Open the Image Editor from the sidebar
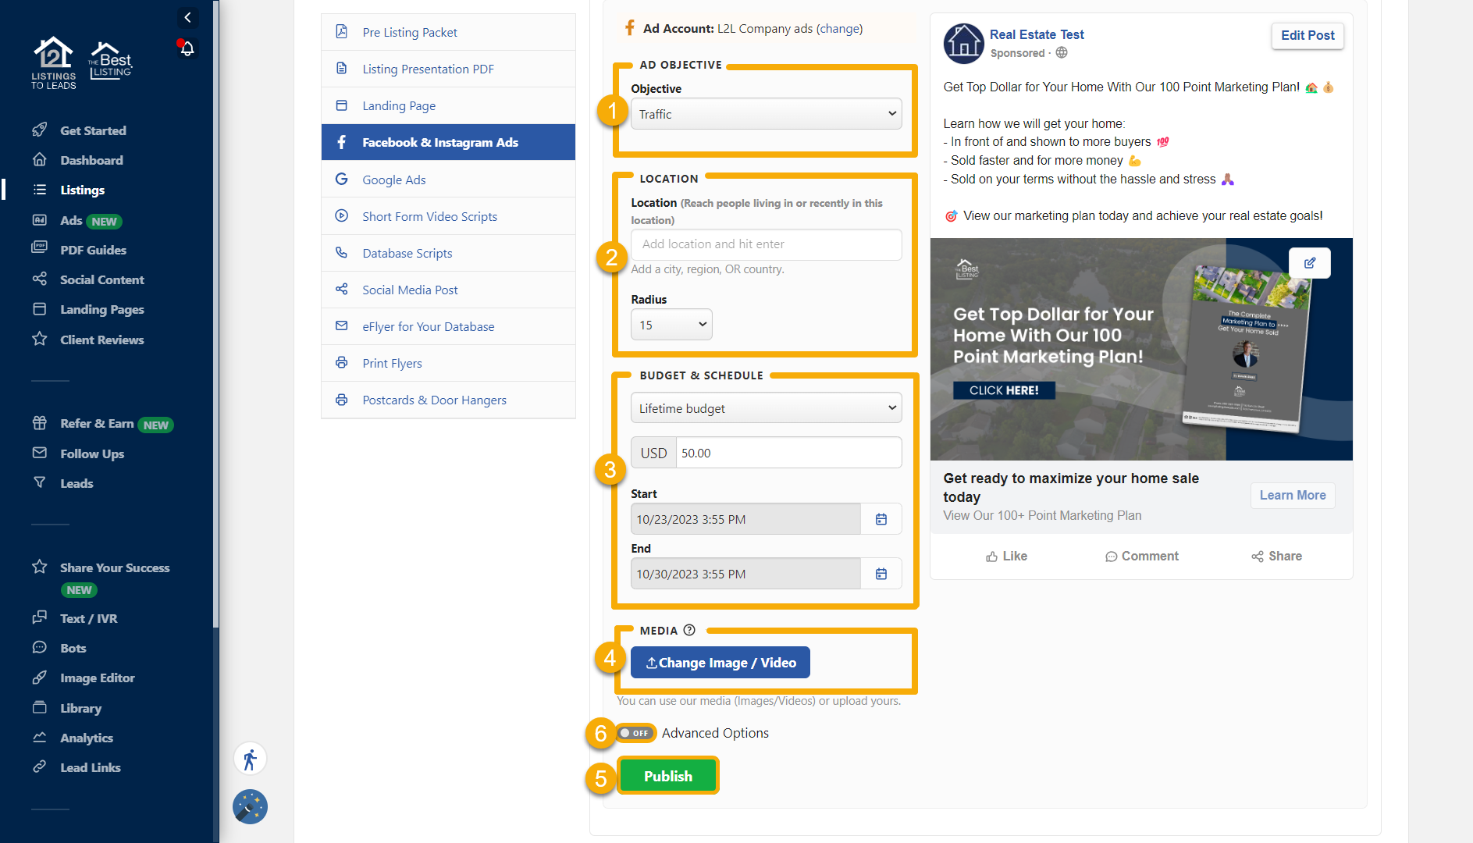1473x843 pixels. [97, 678]
